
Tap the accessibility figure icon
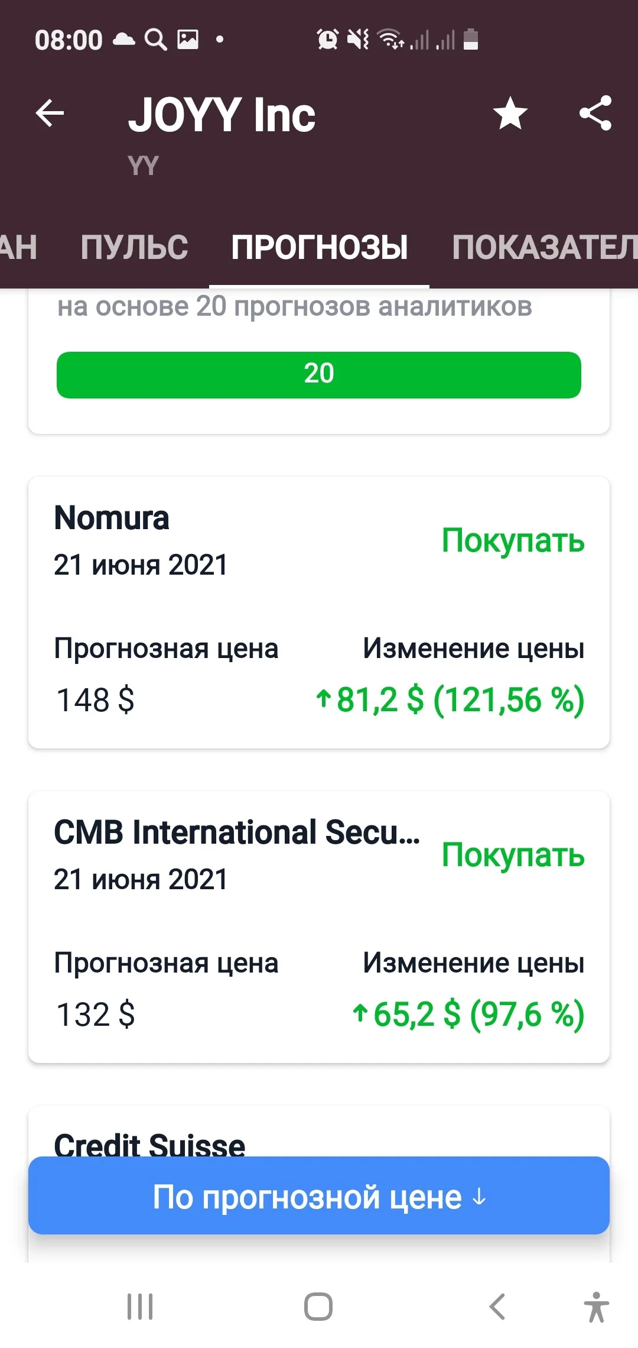pos(596,1307)
